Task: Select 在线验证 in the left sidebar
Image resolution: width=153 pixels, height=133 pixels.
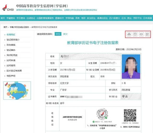Action: 11,35
